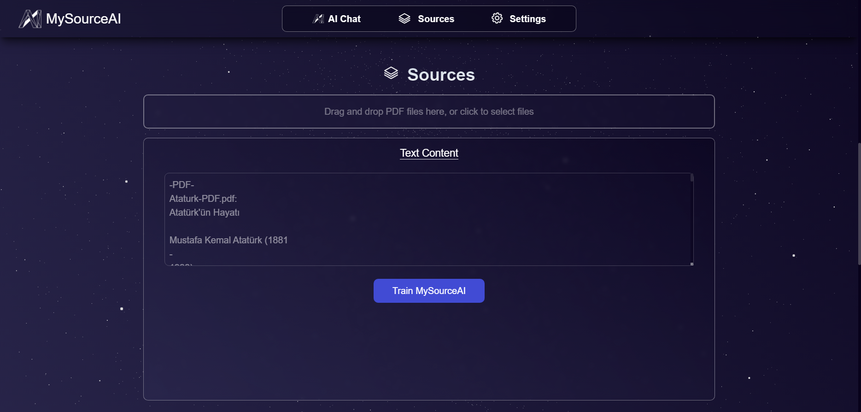Screen dimensions: 861x412
Task: Click the textarea vertical scrollbar thumb
Action: (691, 178)
